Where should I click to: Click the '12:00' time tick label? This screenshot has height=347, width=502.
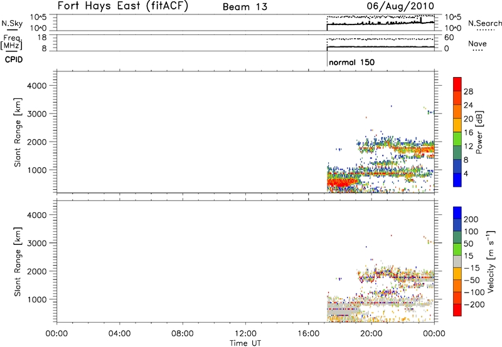(245, 334)
